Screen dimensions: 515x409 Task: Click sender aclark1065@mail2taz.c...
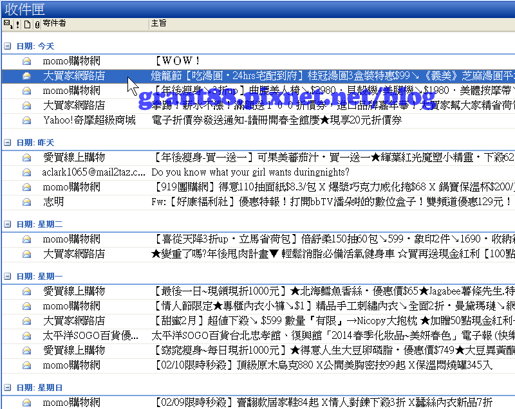[x=93, y=172]
